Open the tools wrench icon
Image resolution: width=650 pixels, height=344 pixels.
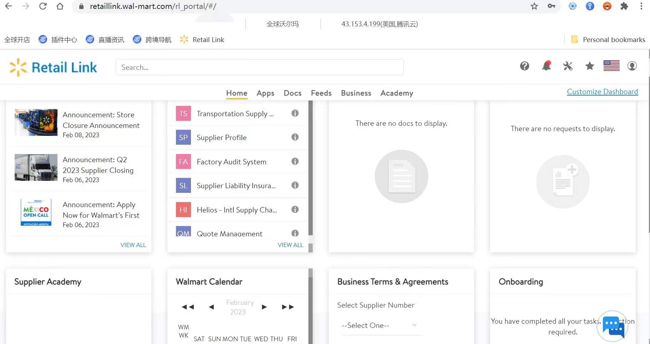coord(568,66)
